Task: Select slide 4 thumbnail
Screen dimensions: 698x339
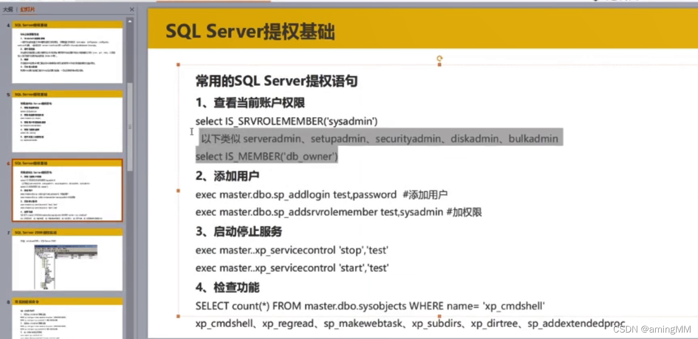Action: (x=67, y=52)
